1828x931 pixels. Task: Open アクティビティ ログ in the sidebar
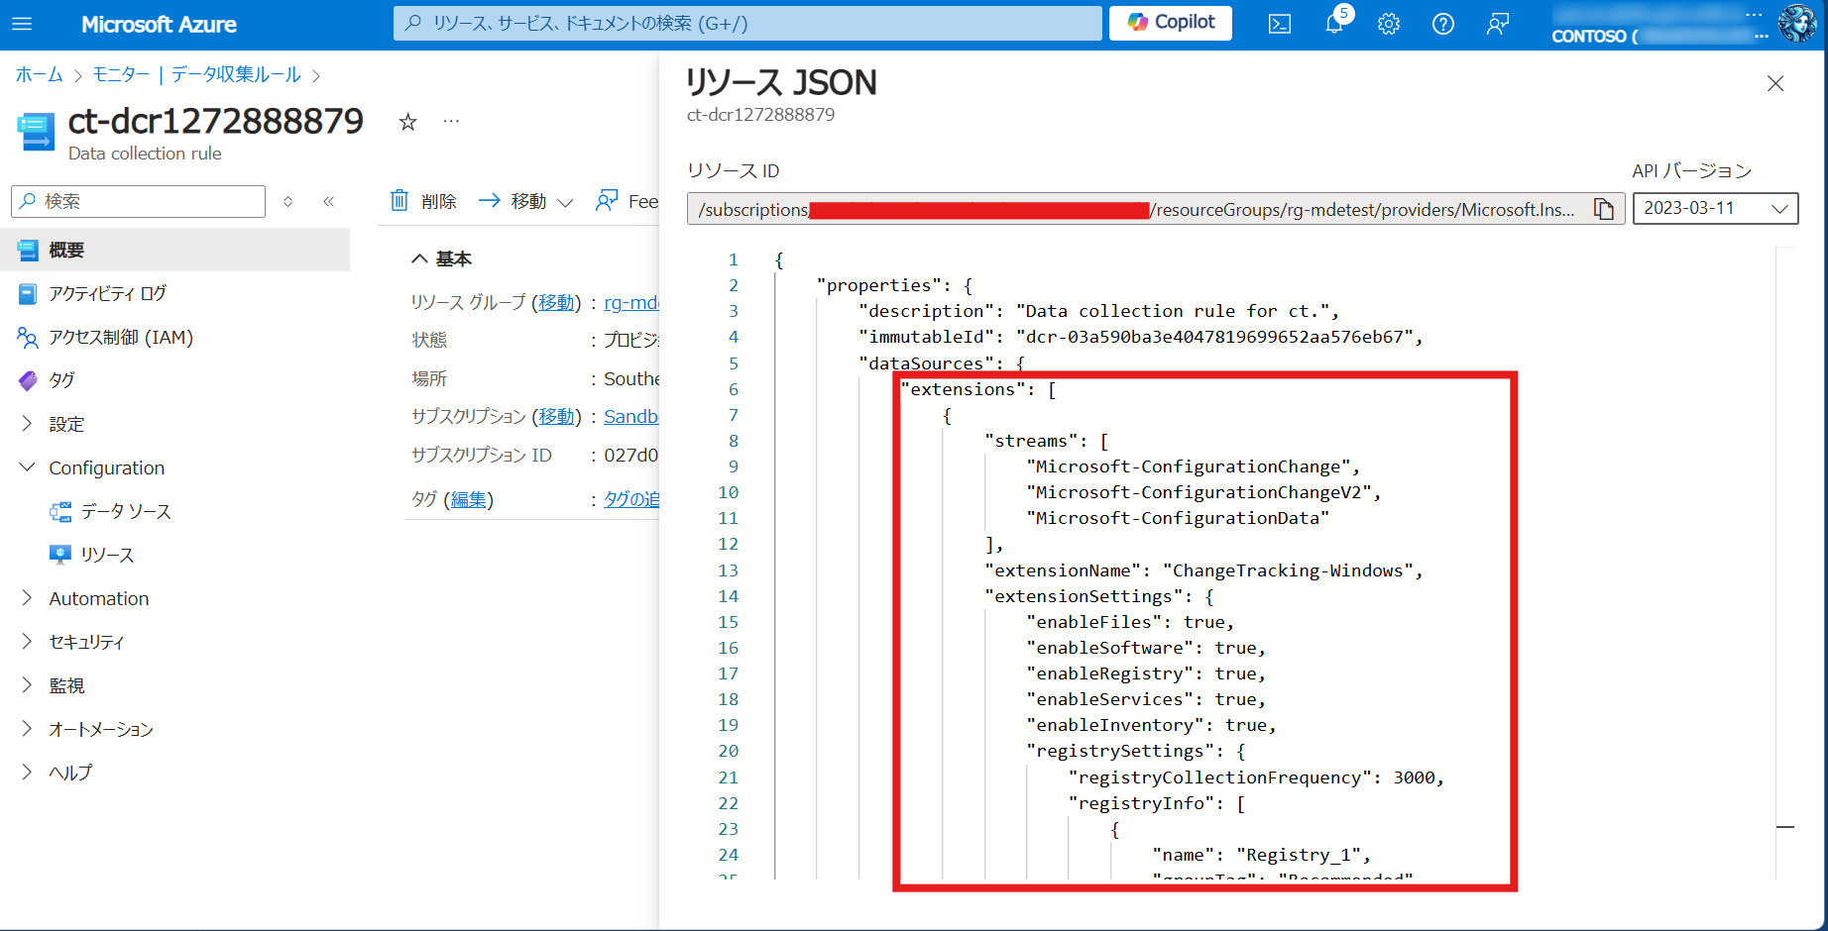107,293
